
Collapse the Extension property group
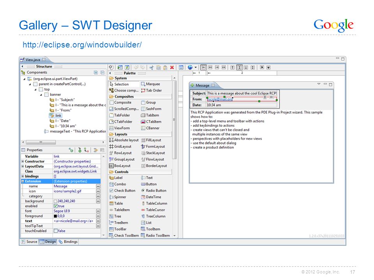click(x=23, y=182)
